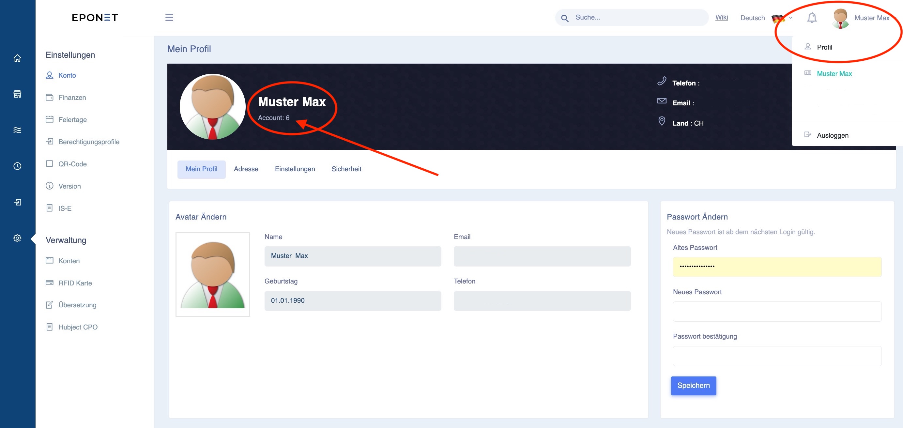Open Konten under Verwaltung
903x428 pixels.
69,261
